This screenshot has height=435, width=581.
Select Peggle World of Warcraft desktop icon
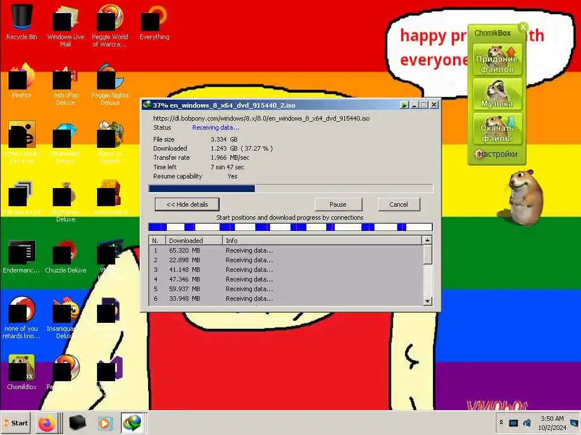(110, 25)
